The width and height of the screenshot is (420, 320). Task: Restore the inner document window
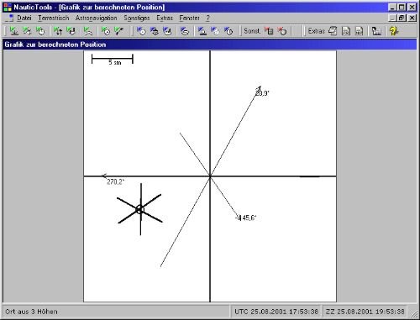(402, 18)
